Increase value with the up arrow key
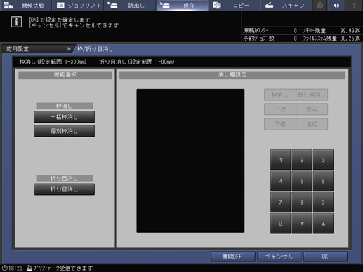The image size is (363, 272). coord(323,224)
